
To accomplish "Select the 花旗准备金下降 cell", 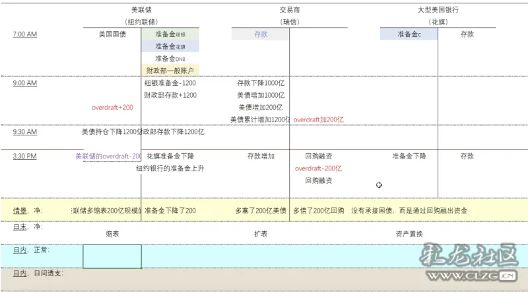I will [x=170, y=156].
